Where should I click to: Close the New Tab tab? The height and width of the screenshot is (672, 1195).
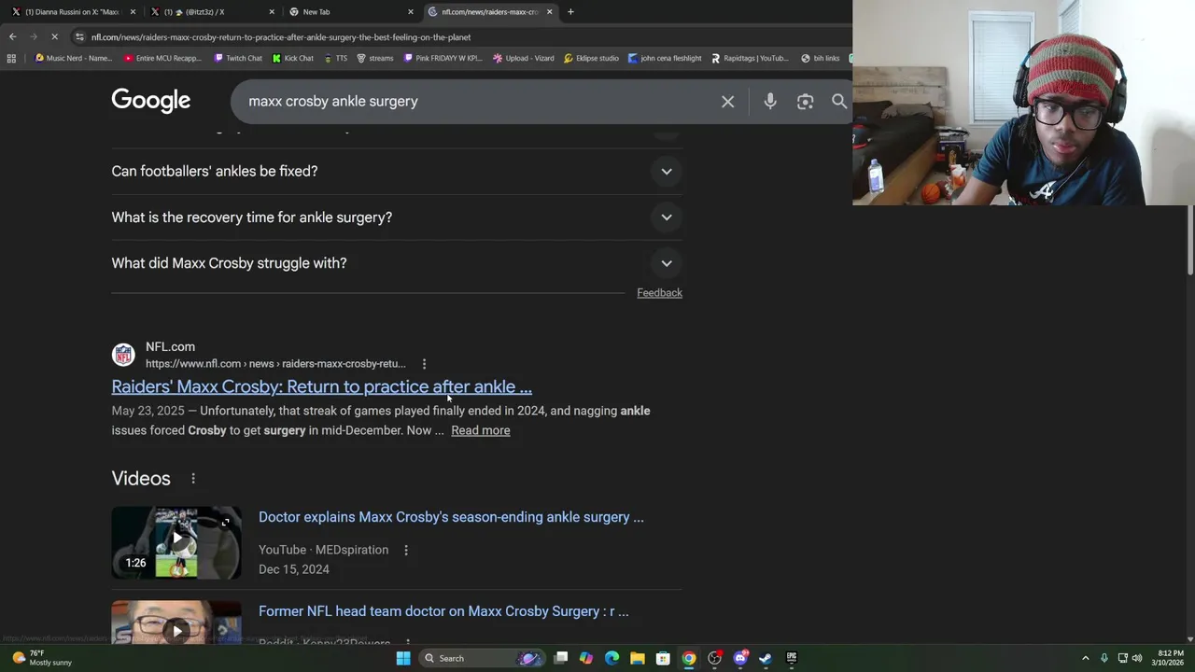[x=410, y=11]
